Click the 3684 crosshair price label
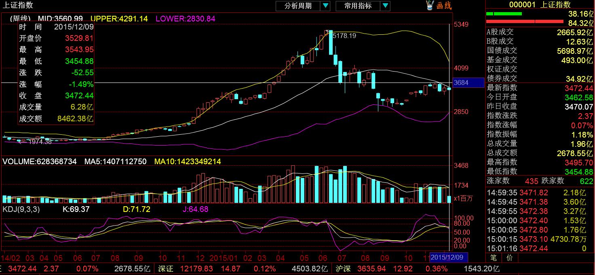595x275 pixels. [x=468, y=82]
